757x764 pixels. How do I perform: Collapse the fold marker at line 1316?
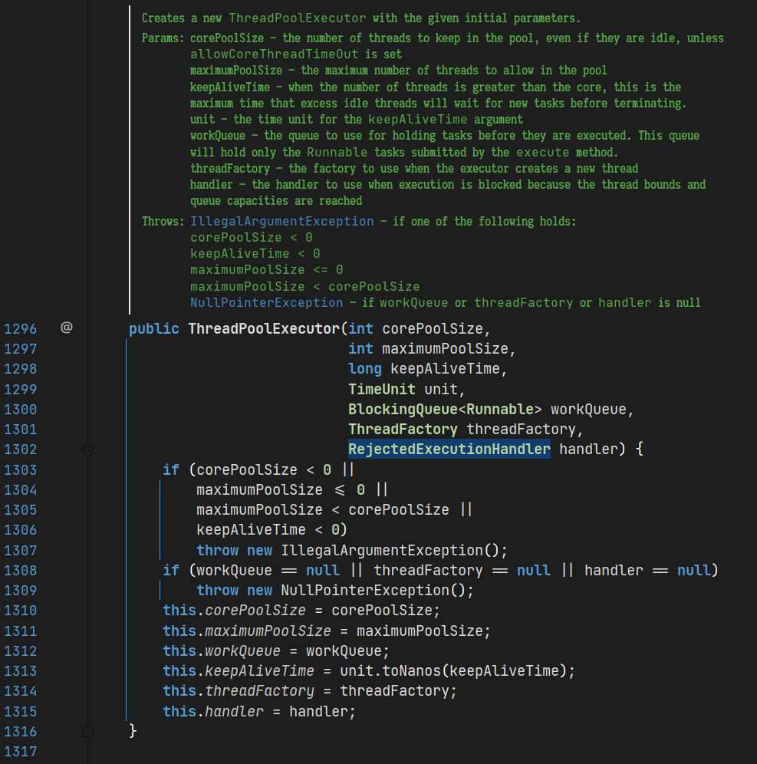[x=87, y=731]
